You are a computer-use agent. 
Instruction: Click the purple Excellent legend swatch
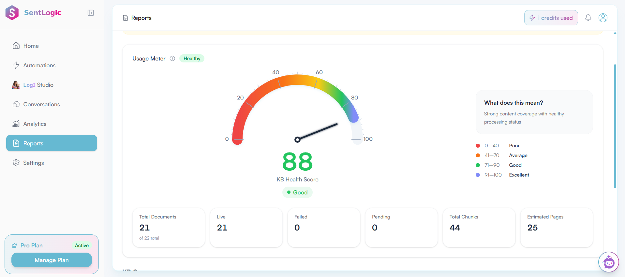pyautogui.click(x=478, y=175)
